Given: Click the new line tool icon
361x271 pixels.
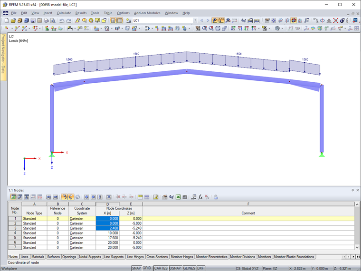Looking at the screenshot, I should tap(17, 29).
